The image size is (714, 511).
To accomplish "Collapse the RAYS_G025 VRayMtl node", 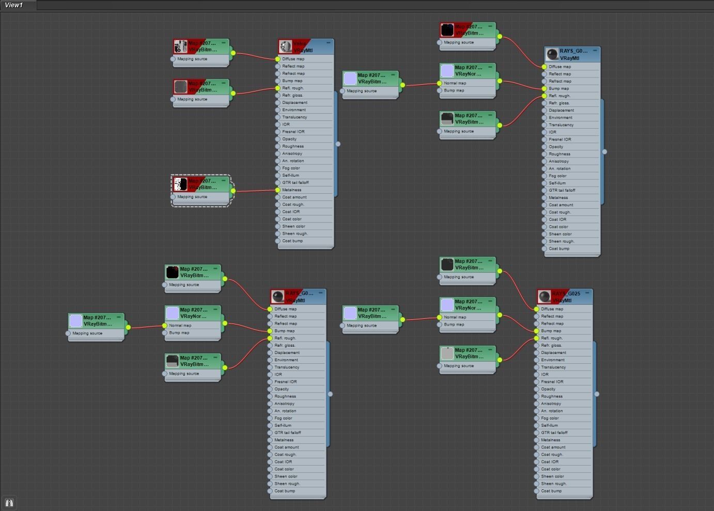I will (587, 293).
